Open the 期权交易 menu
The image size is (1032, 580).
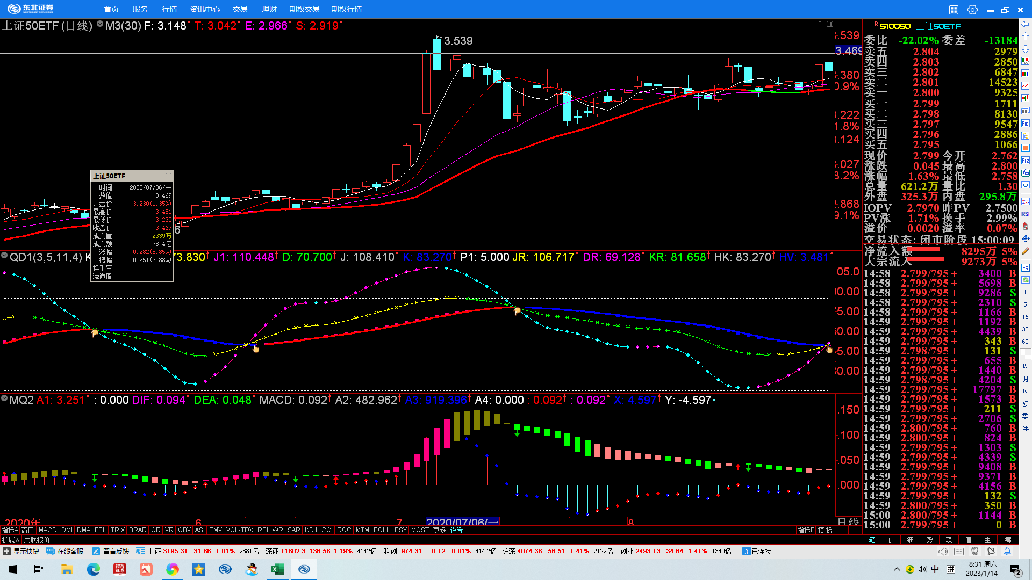coord(304,9)
